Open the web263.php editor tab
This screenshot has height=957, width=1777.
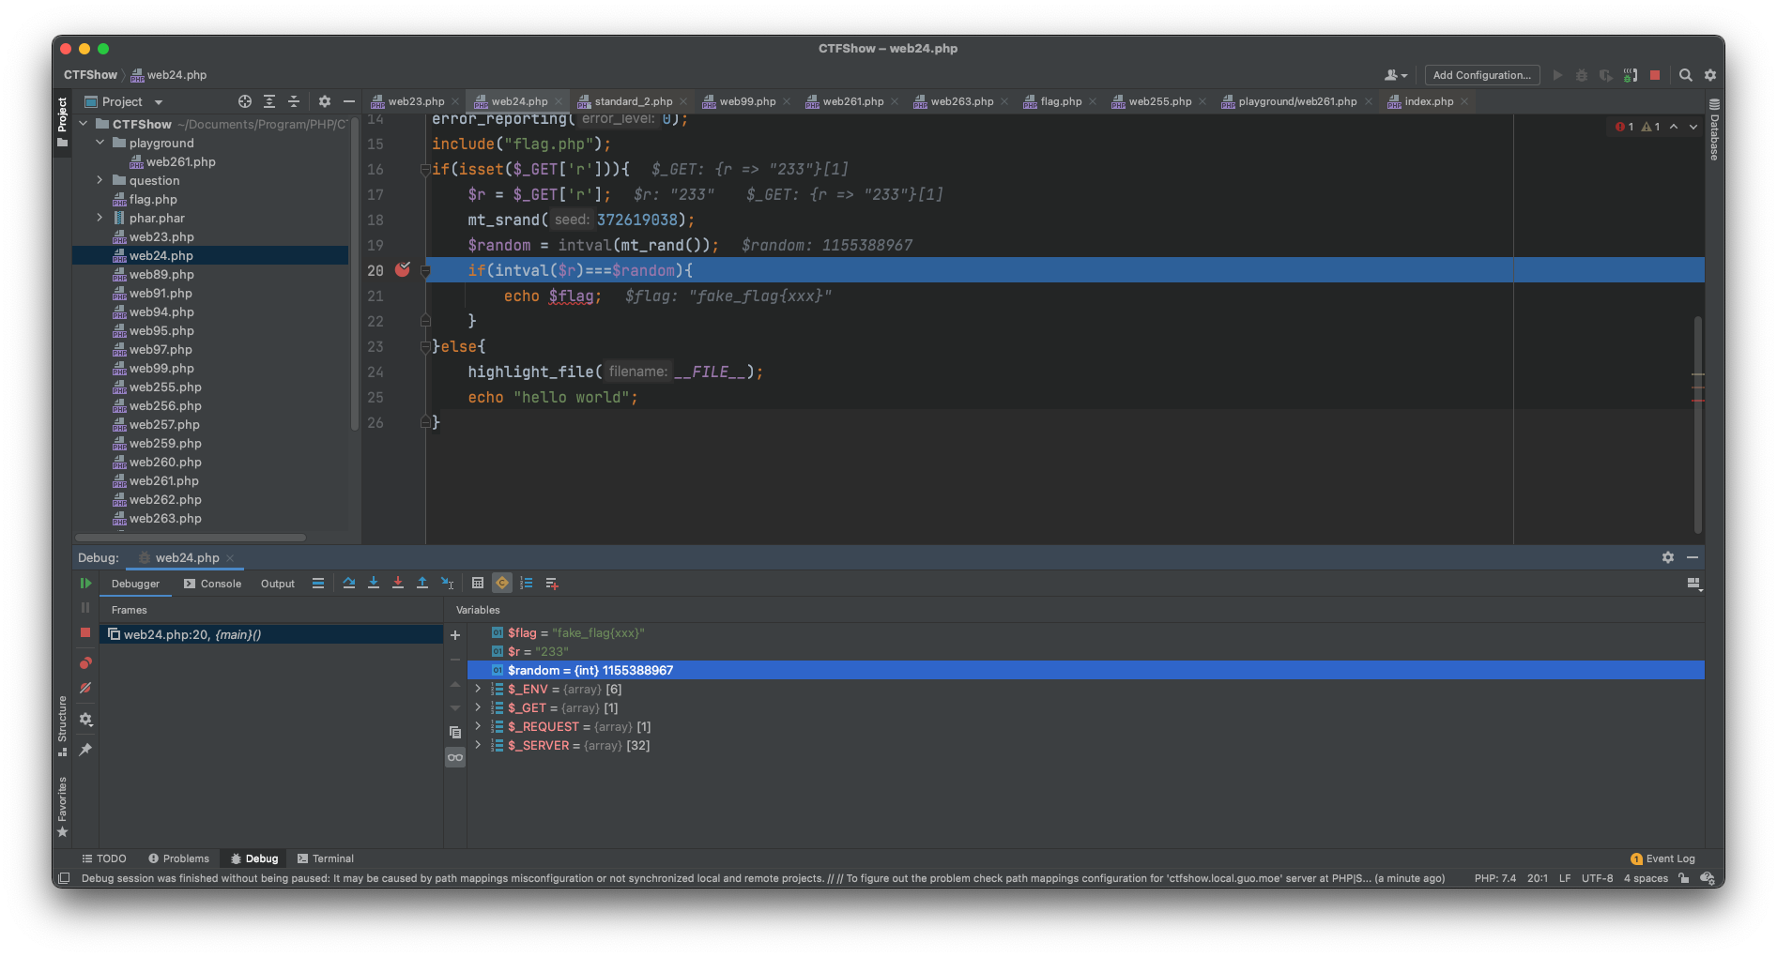click(x=961, y=101)
